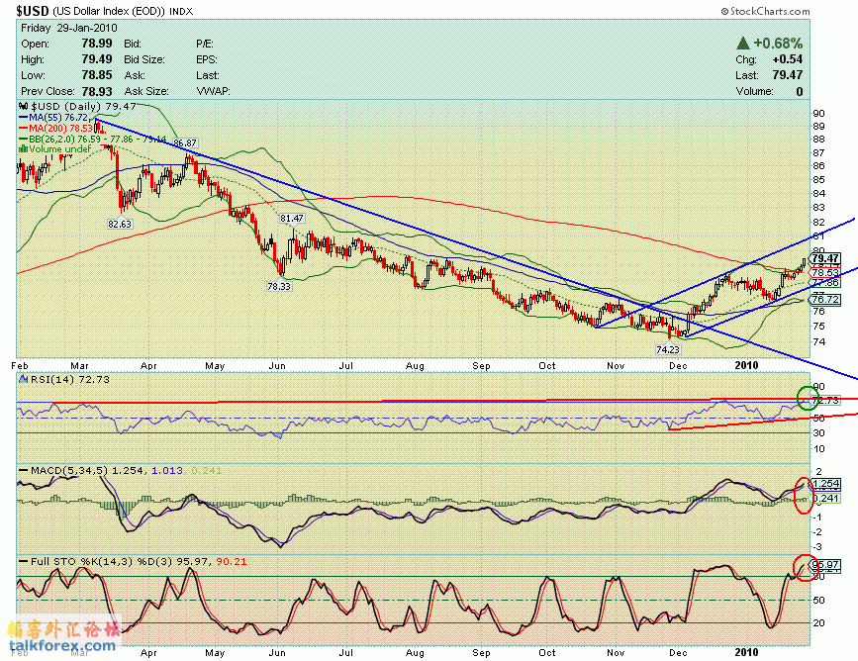Screen dimensions: 858x661
Task: Click the Jun label under the price chart
Action: tap(277, 365)
